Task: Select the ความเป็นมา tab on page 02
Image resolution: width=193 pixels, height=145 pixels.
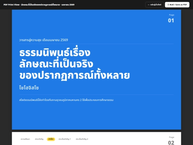Action: click(x=25, y=139)
